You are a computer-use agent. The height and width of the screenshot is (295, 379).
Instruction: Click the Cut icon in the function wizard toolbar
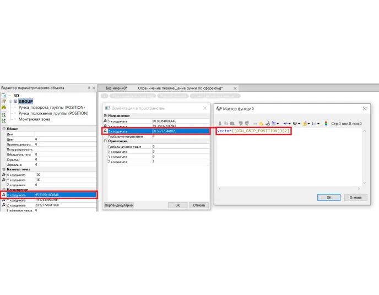[220, 124]
